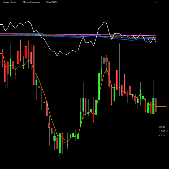
Task: Click the 'V: 0.48 X' volume text
Action: (x=163, y=131)
